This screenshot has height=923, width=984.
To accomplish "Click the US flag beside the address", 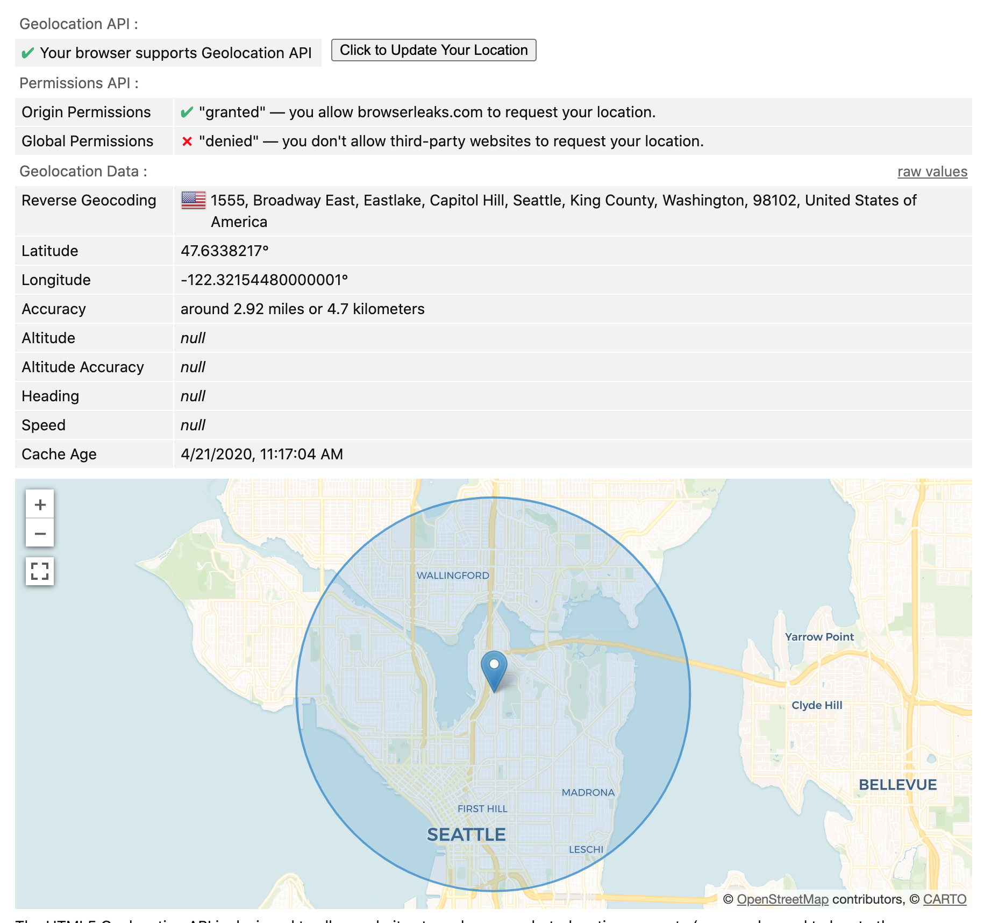I will click(195, 200).
